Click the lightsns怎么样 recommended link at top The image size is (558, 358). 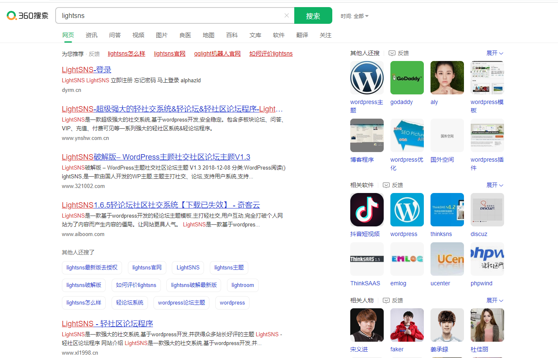(x=126, y=53)
